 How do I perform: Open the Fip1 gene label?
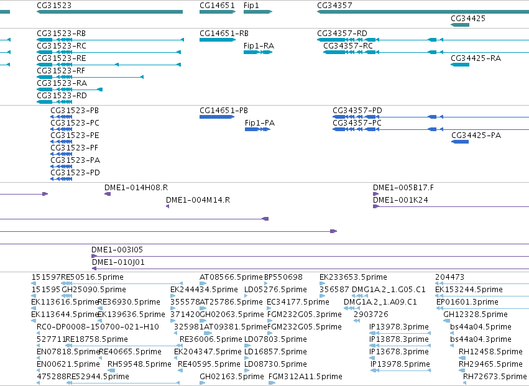coord(251,6)
